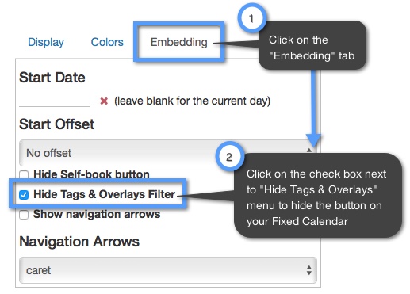Focus the Start Date input field
The height and width of the screenshot is (294, 410).
click(x=55, y=101)
